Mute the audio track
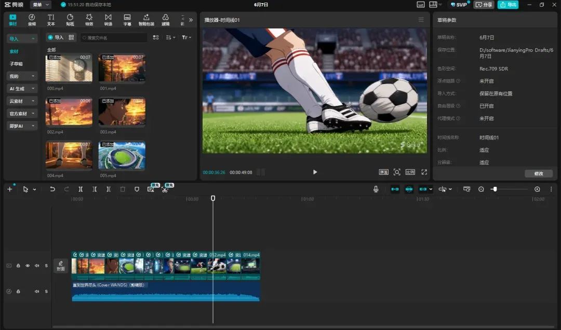Screen dimensions: 561x330 37,292
